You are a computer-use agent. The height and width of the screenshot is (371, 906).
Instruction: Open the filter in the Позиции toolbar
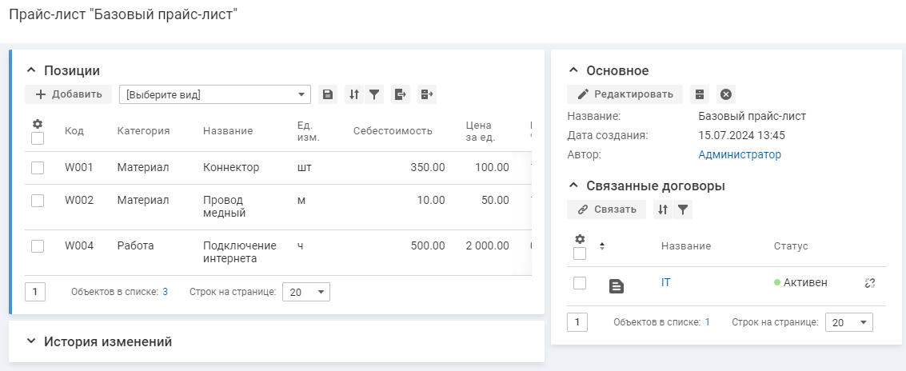[373, 94]
